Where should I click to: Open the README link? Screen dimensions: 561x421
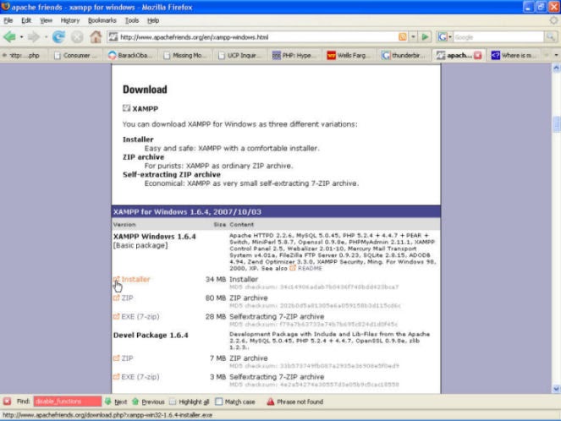310,268
